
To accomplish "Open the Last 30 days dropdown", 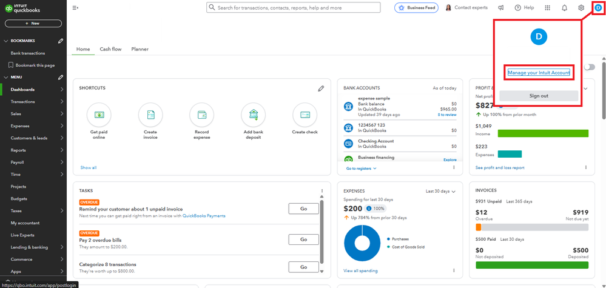I will [440, 191].
